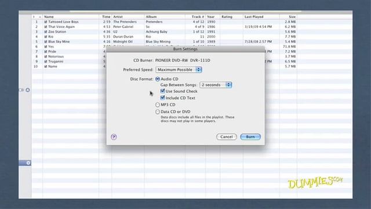Click the Blue Sky Mining album cell
The height and width of the screenshot is (209, 371).
[158, 42]
